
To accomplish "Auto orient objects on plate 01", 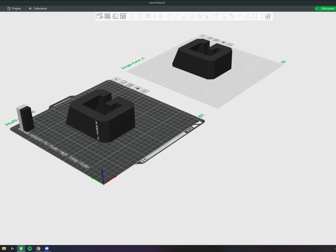I will pyautogui.click(x=123, y=82).
